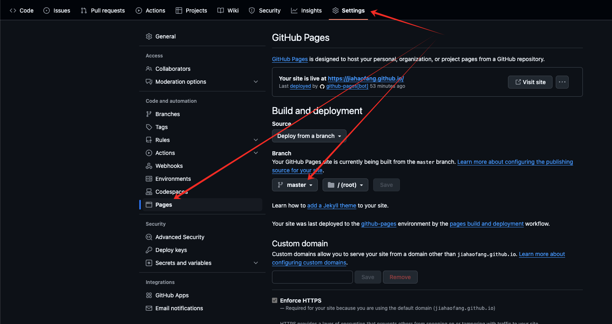Image resolution: width=612 pixels, height=324 pixels.
Task: Click the Visit site button
Action: [530, 82]
